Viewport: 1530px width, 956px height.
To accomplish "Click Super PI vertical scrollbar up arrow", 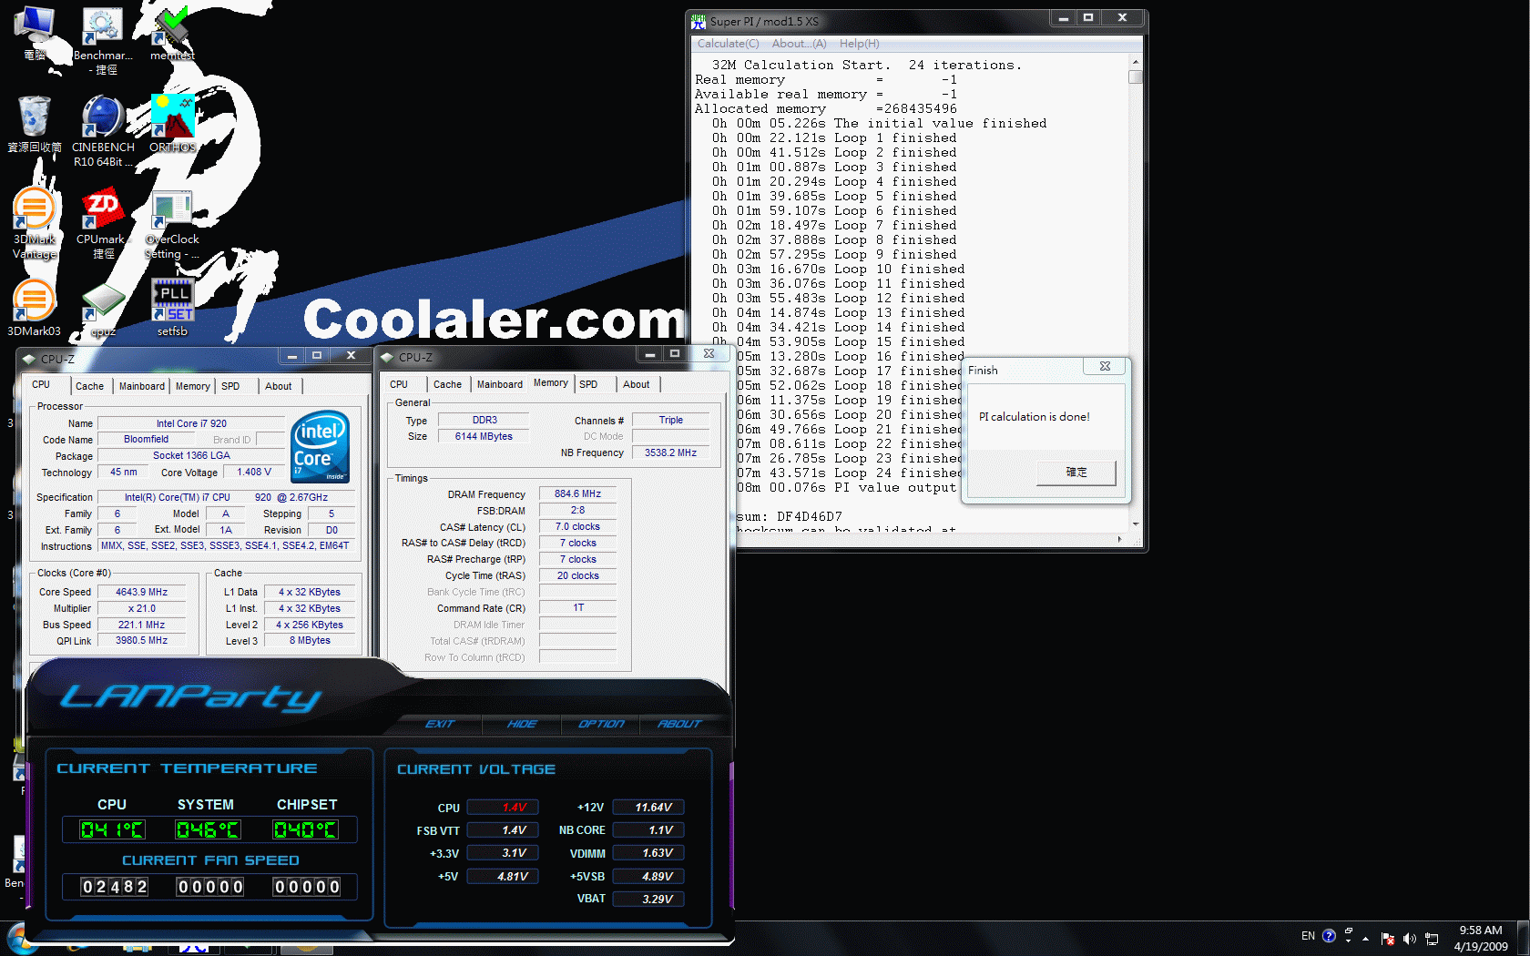I will (1135, 62).
